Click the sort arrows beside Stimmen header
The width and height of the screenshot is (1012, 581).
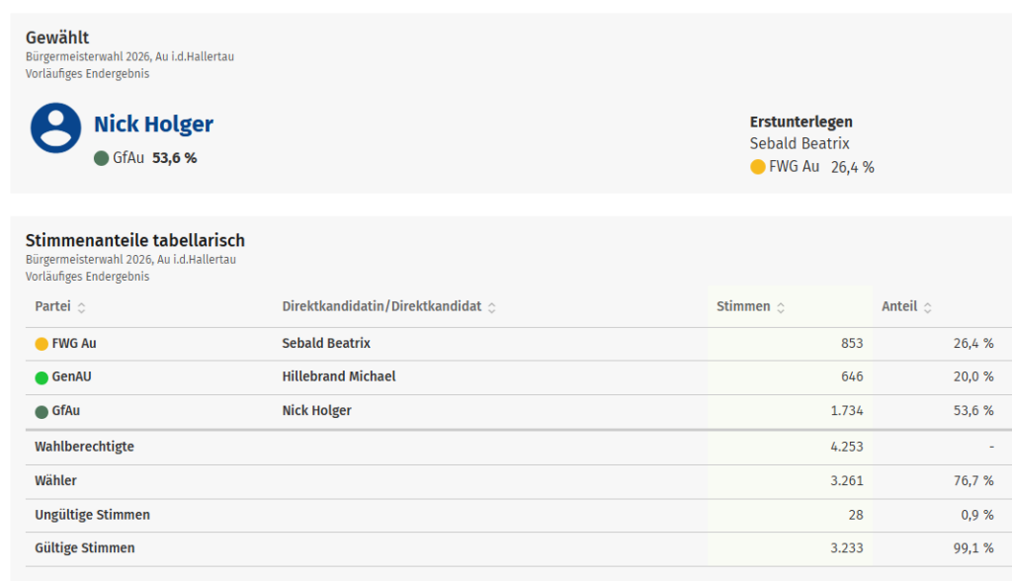pos(781,307)
